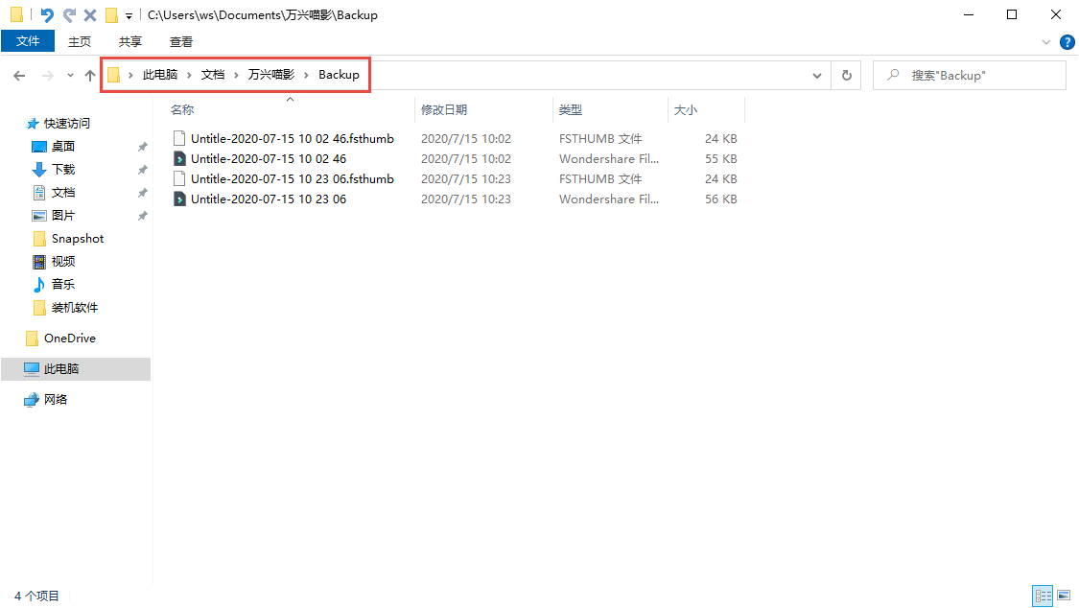This screenshot has height=608, width=1079.
Task: Click the pin icon next to 图片
Action: point(143,215)
